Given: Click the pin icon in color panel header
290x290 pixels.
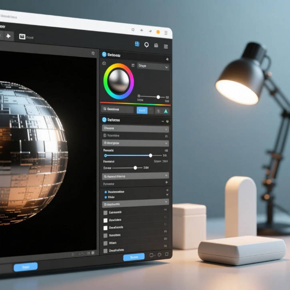Looking at the screenshot, I should coord(167,59).
